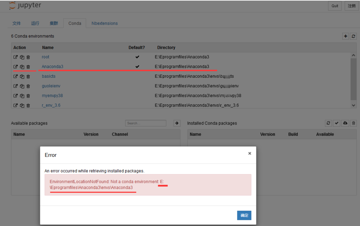Image resolution: width=360 pixels, height=226 pixels.
Task: Click the Quit button
Action: click(x=335, y=6)
